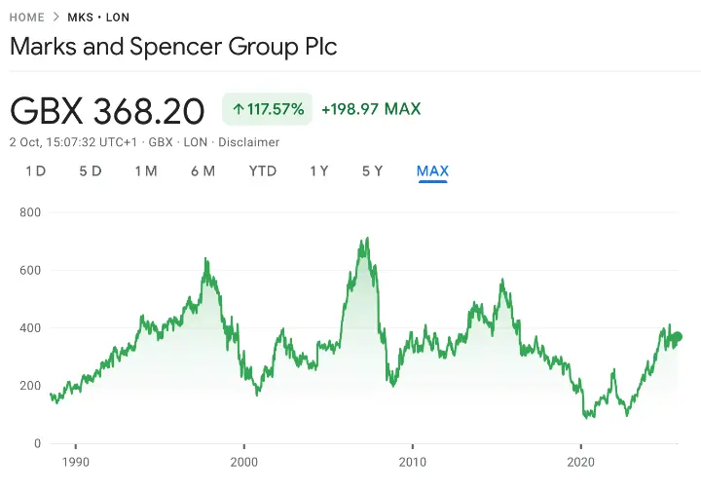Switch to the 5D range tab
The width and height of the screenshot is (701, 491).
click(x=91, y=171)
